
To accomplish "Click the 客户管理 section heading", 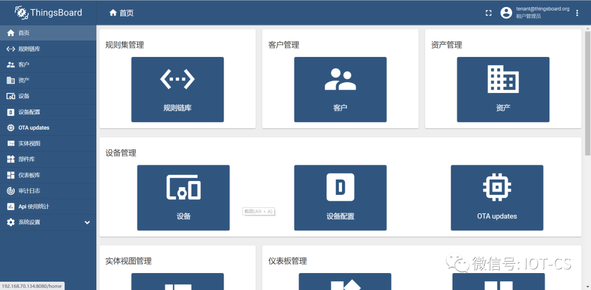I will 284,45.
